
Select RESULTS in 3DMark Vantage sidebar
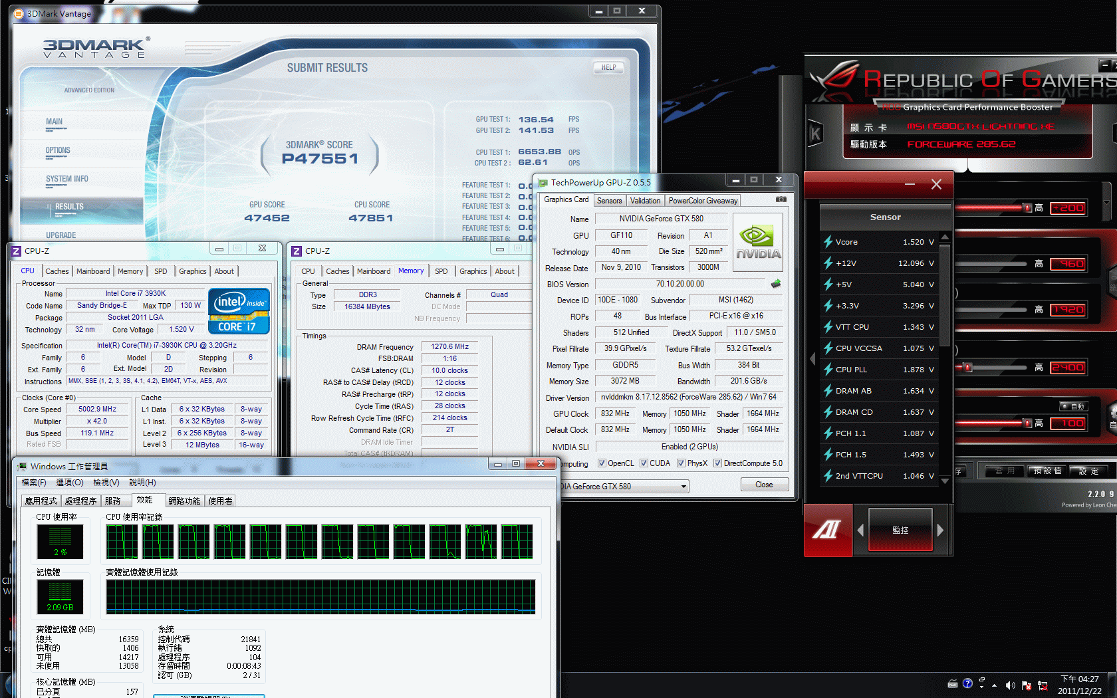click(x=70, y=207)
